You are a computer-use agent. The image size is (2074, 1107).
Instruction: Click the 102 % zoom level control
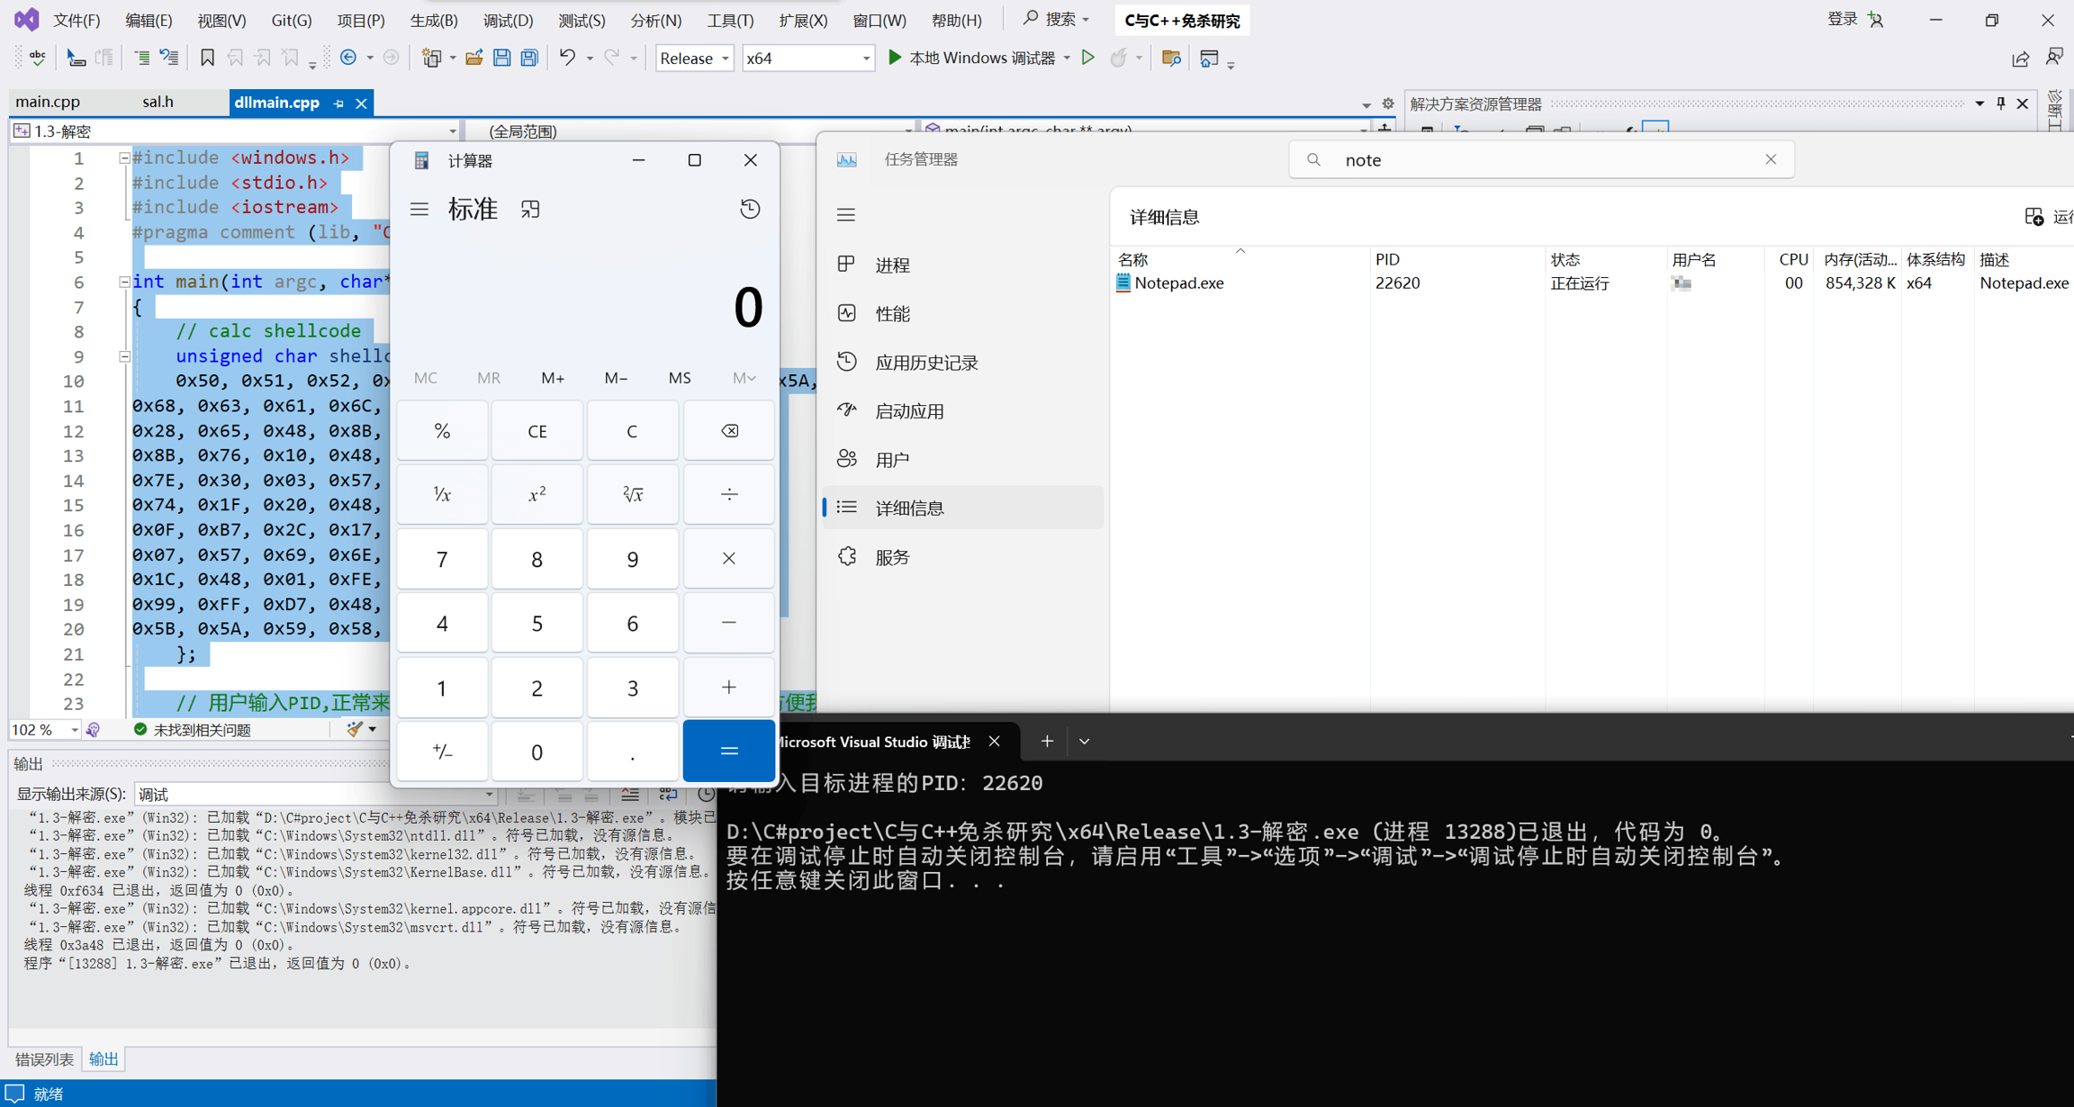[x=44, y=730]
